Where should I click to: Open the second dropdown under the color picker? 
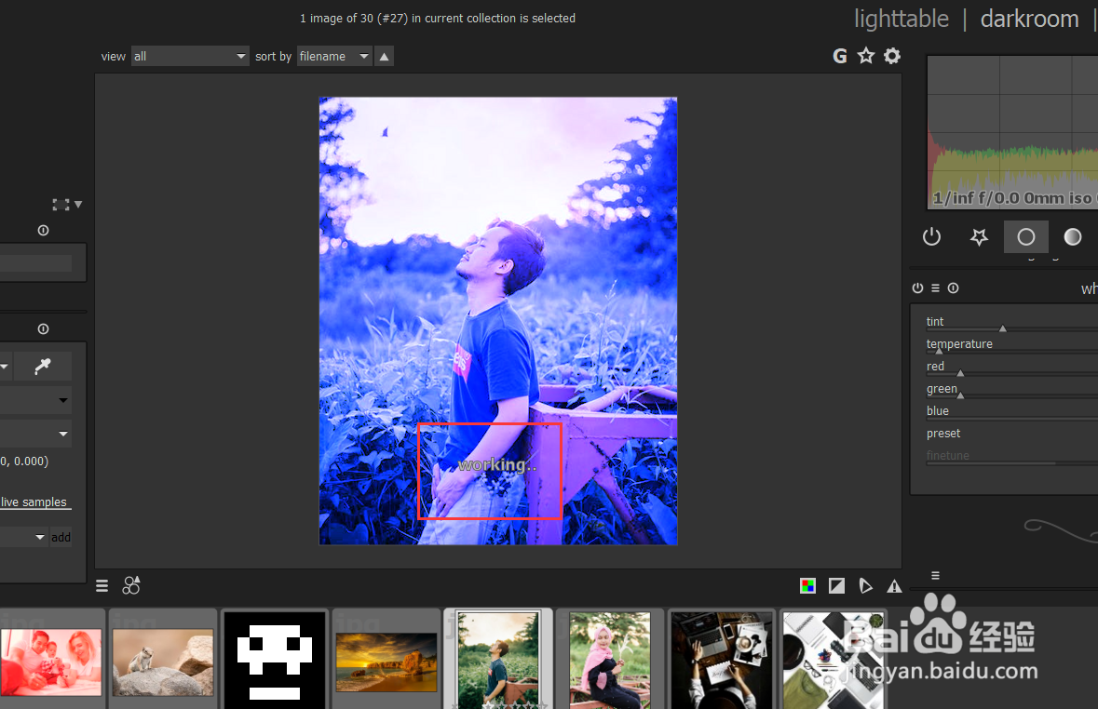35,434
